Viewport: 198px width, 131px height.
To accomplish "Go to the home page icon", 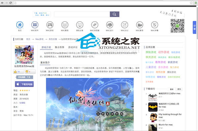I will [20, 25].
